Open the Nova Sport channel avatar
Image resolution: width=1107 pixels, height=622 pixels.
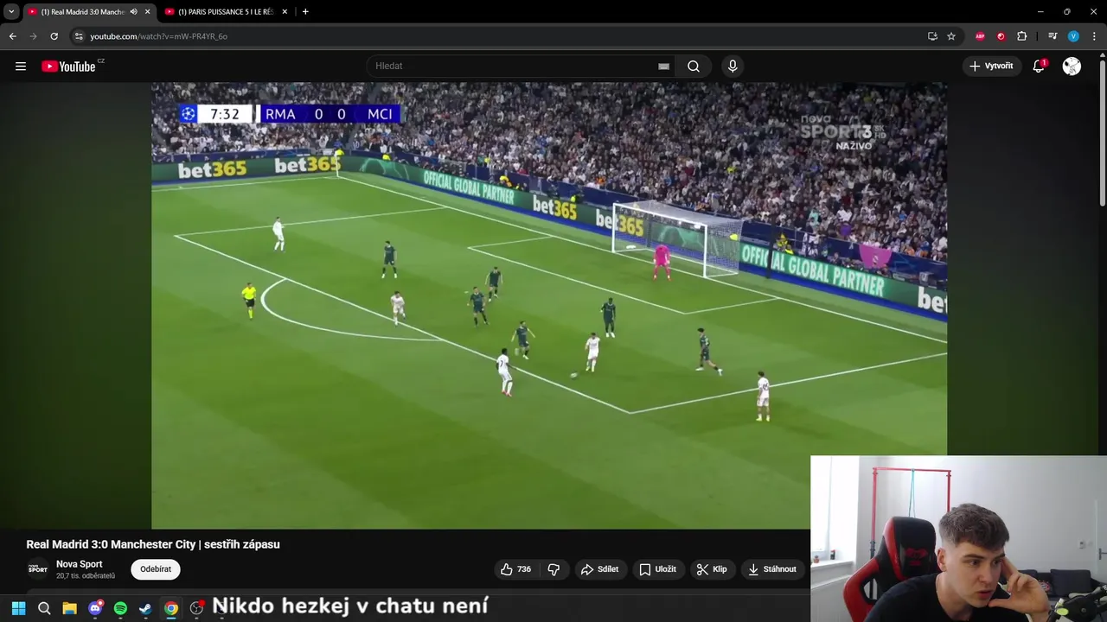(x=37, y=569)
